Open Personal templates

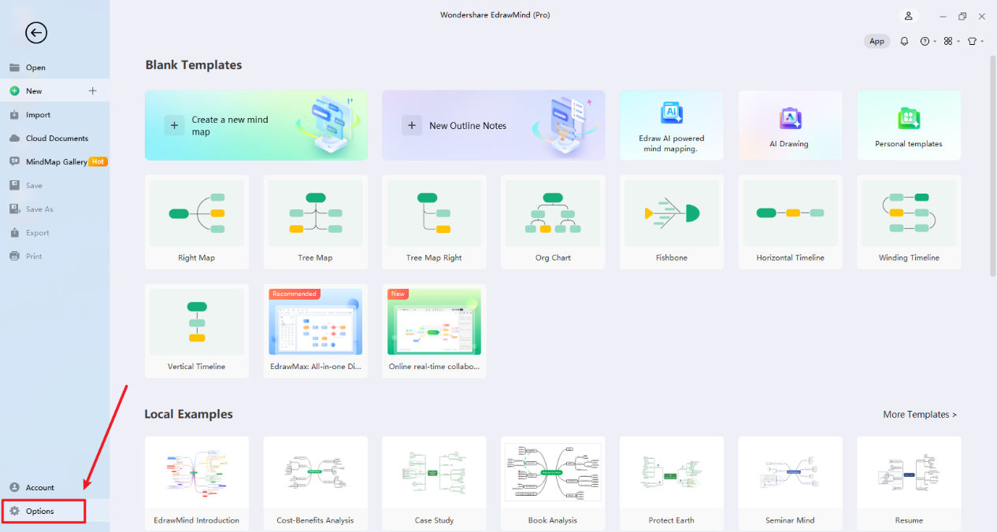(x=908, y=125)
